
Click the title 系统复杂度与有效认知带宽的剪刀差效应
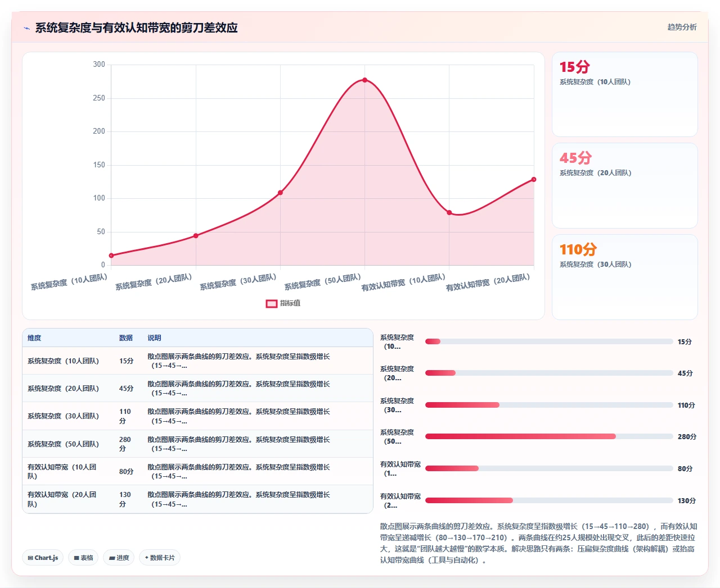click(137, 28)
